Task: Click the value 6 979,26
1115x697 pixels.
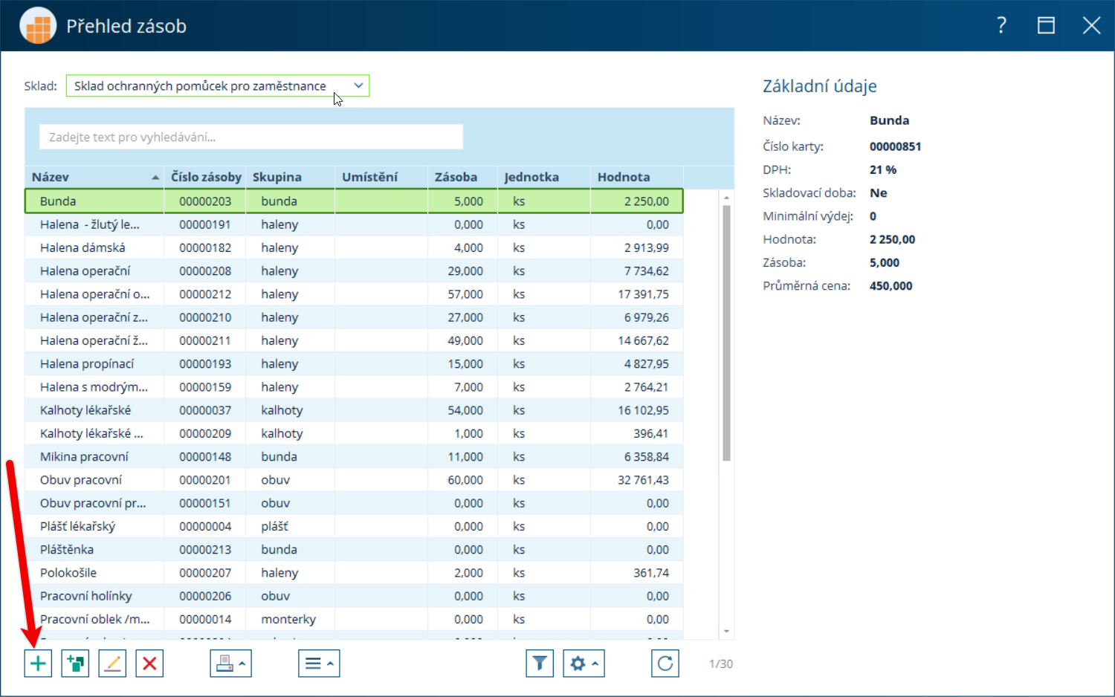Action: point(647,317)
